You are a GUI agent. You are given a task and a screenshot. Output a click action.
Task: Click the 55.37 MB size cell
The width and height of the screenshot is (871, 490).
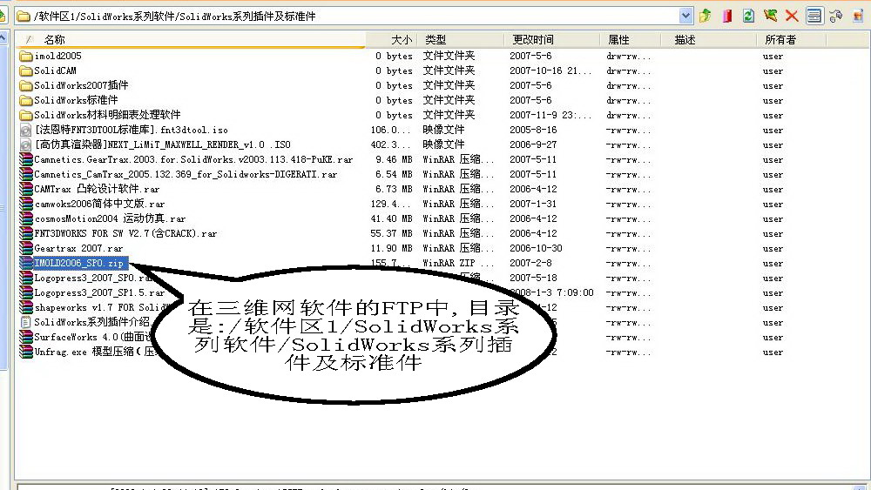[x=392, y=233]
